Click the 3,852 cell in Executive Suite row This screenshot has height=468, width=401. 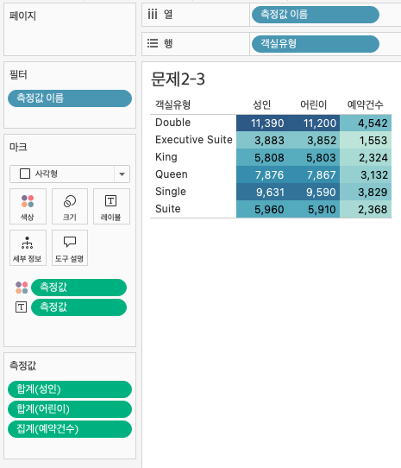pyautogui.click(x=314, y=140)
